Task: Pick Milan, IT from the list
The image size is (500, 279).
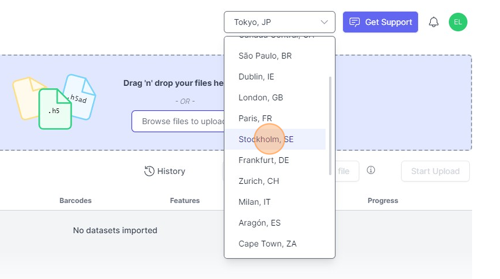Action: [x=254, y=202]
